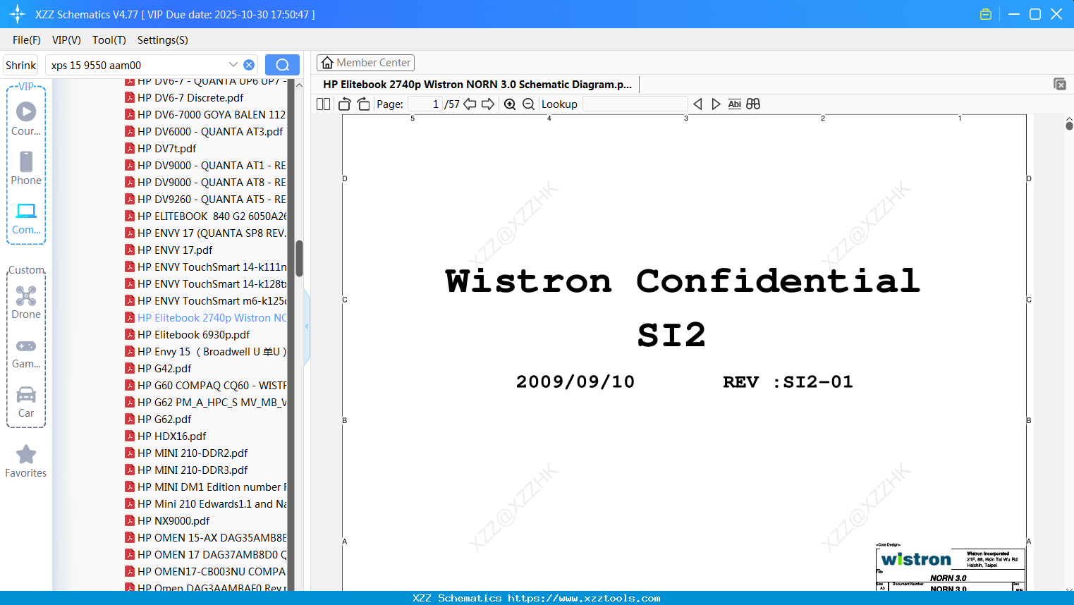Close the document tab panel icon

click(x=1060, y=84)
